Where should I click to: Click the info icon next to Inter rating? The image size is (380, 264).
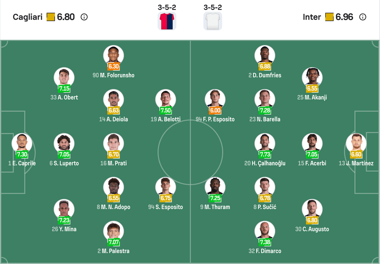point(362,17)
